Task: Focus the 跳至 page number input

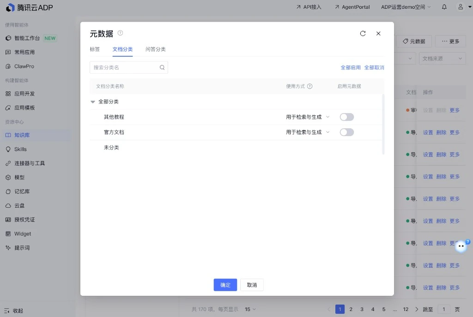Action: point(444,309)
